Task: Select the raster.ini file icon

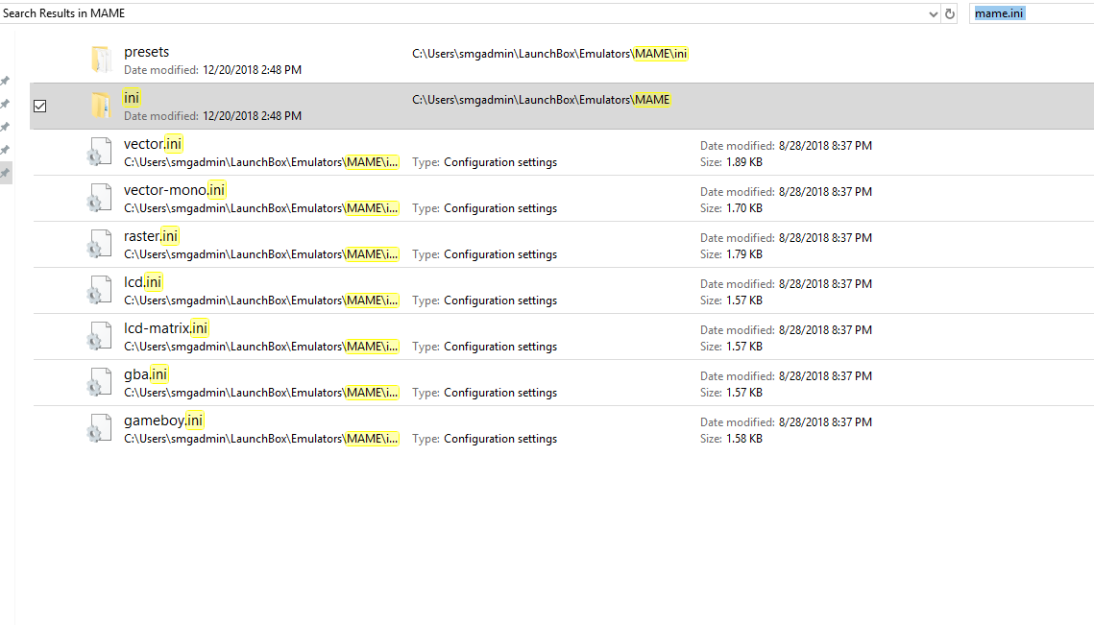Action: click(99, 244)
